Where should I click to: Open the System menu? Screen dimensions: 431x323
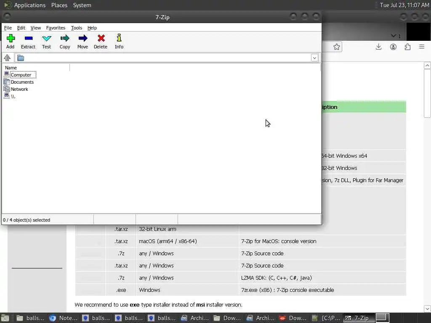[82, 5]
